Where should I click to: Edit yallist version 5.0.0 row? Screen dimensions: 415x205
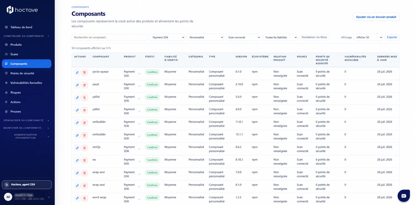pyautogui.click(x=77, y=98)
